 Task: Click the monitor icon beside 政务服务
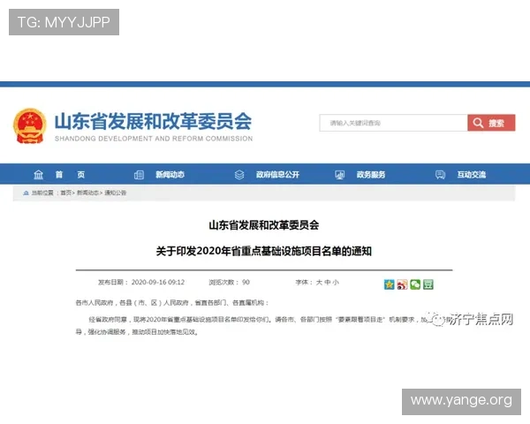point(340,175)
